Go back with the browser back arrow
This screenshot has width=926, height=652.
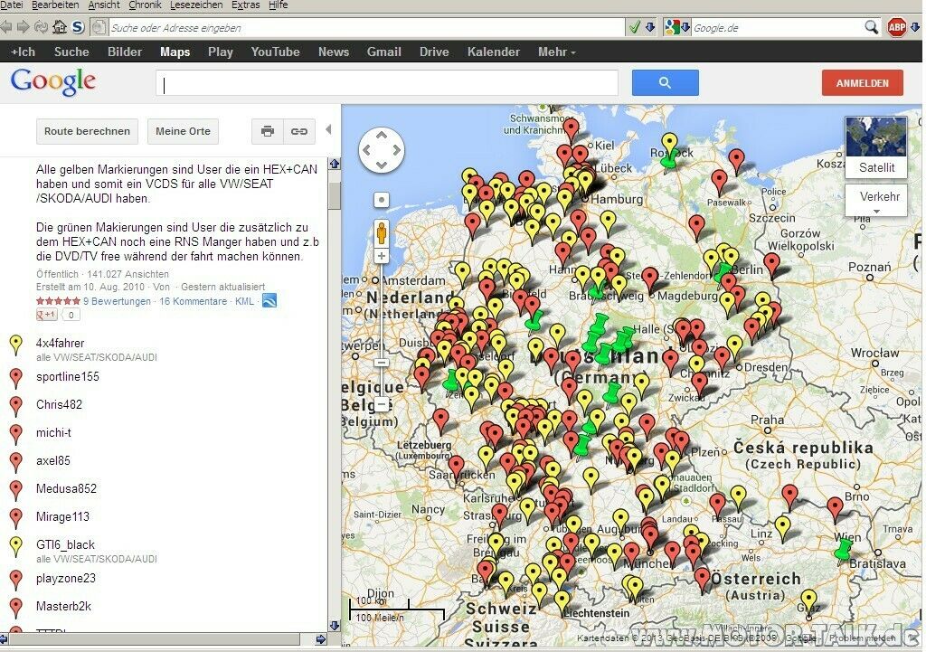pyautogui.click(x=6, y=27)
